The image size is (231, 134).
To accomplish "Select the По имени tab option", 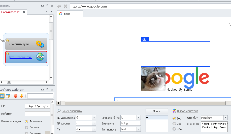I will click(26, 133).
